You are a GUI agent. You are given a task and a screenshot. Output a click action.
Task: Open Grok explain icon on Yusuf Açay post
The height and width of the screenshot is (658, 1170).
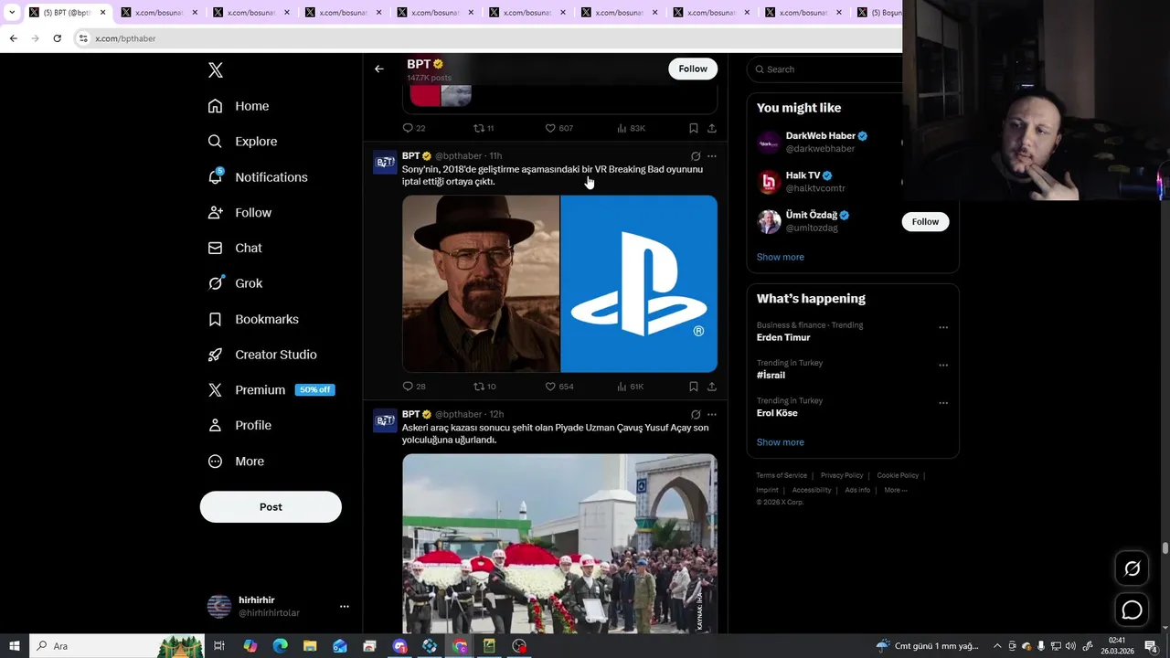[696, 415]
